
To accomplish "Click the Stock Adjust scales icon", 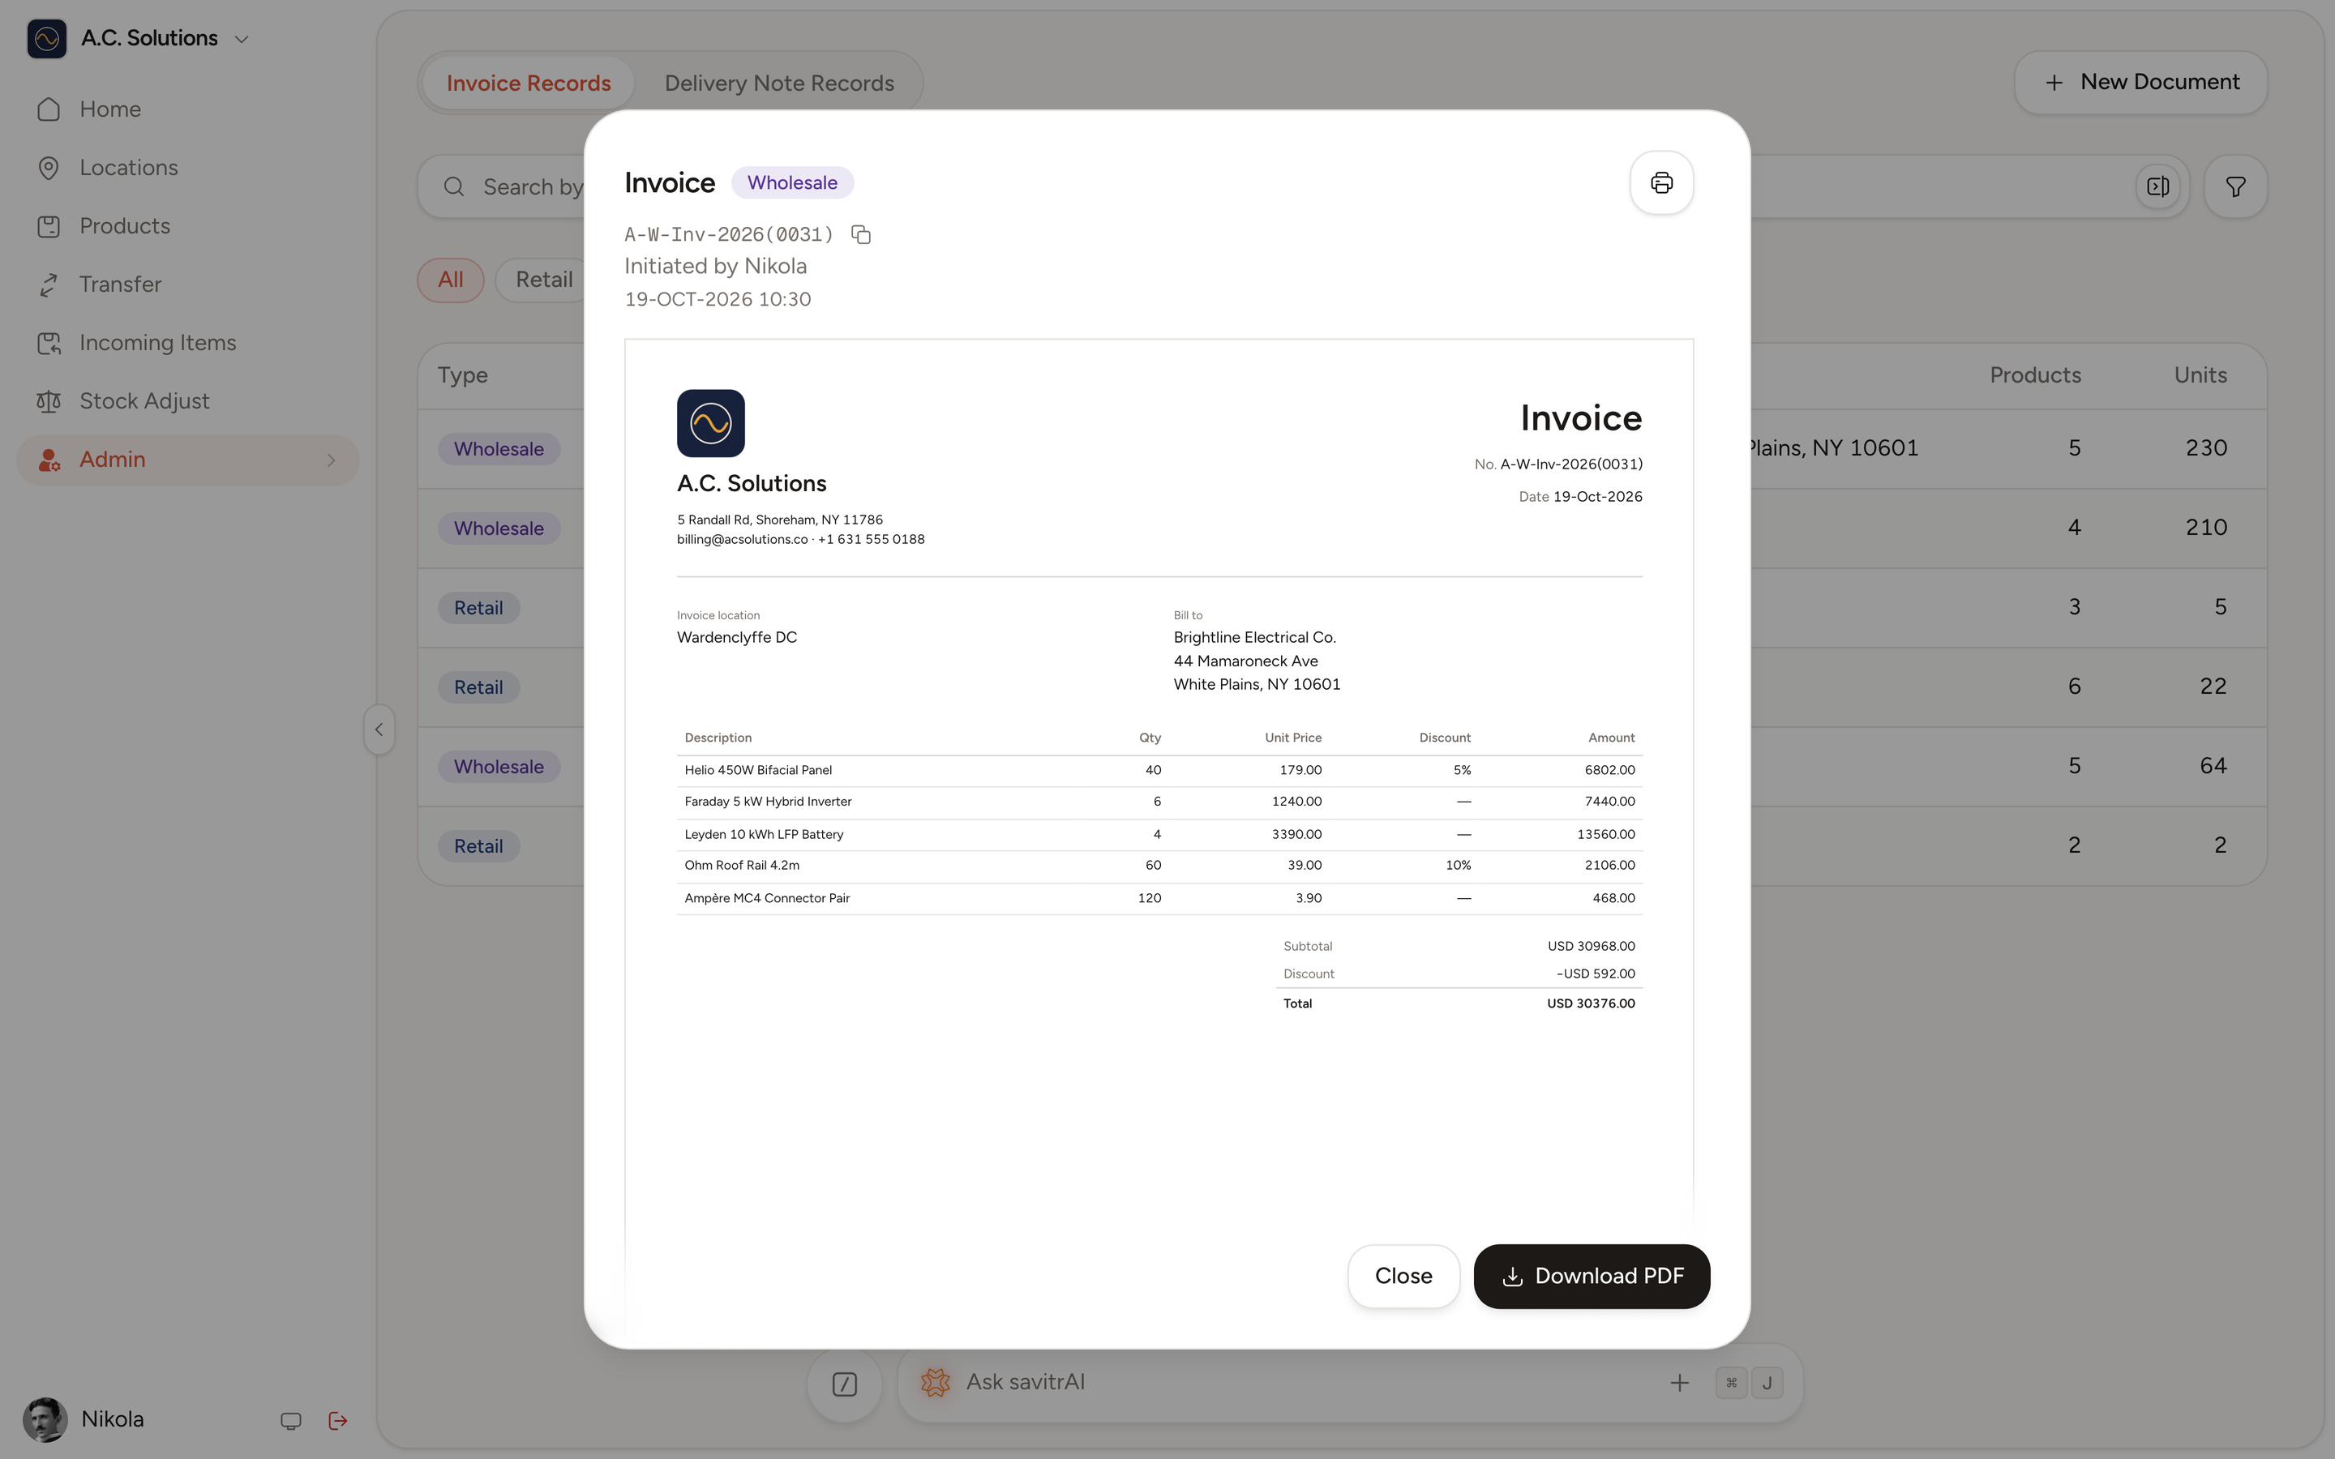I will coord(49,401).
